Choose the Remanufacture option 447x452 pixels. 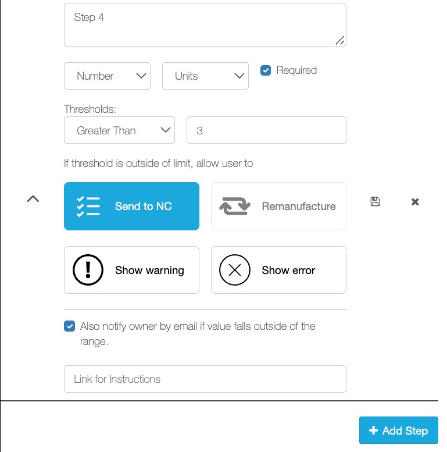pos(278,206)
